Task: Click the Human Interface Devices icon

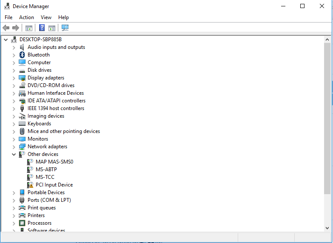Action: pyautogui.click(x=22, y=93)
